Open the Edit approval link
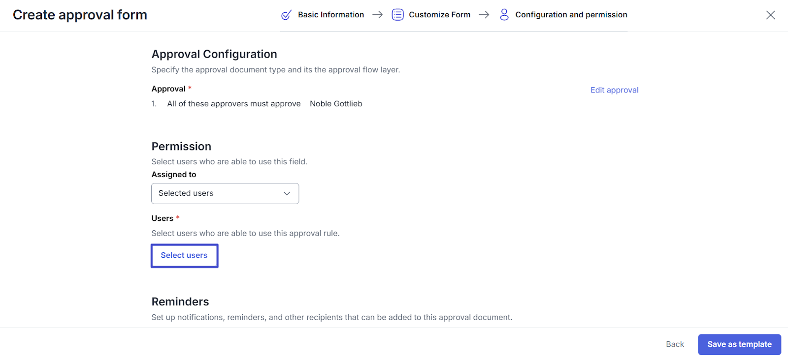The width and height of the screenshot is (788, 361). (x=614, y=90)
